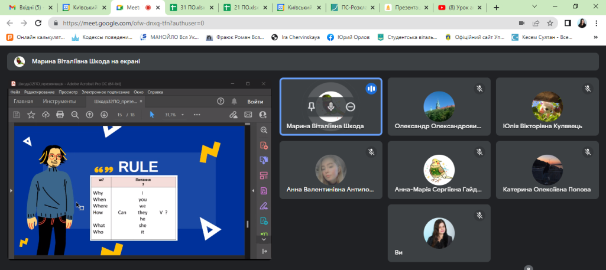Mute Марина Віталіївна Шкода's microphone
Image resolution: width=606 pixels, height=270 pixels.
(331, 107)
